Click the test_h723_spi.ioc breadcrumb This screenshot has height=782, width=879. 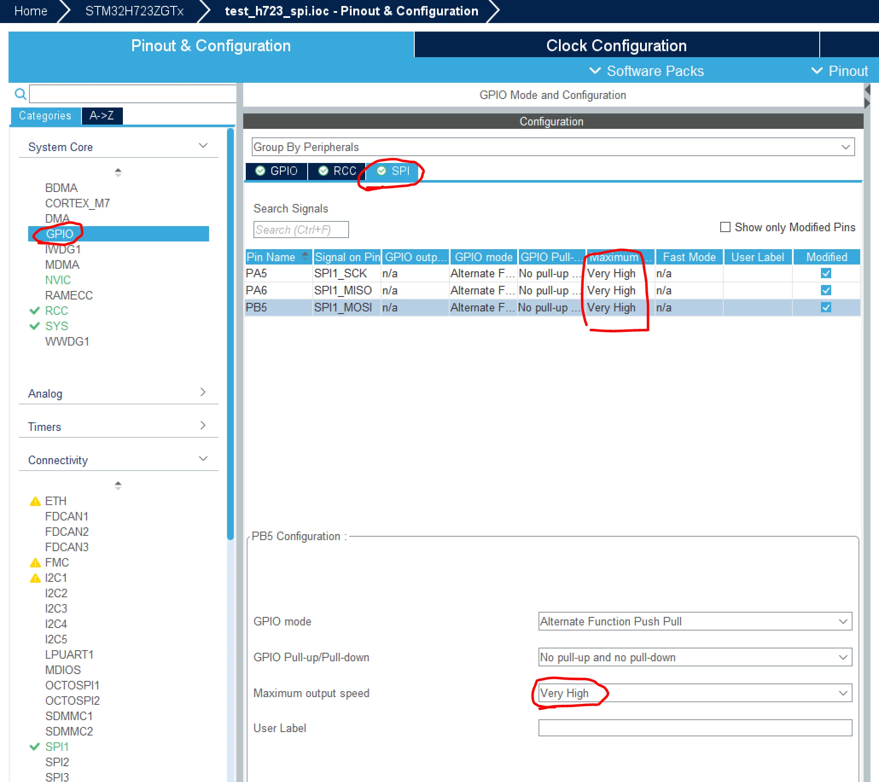click(352, 11)
